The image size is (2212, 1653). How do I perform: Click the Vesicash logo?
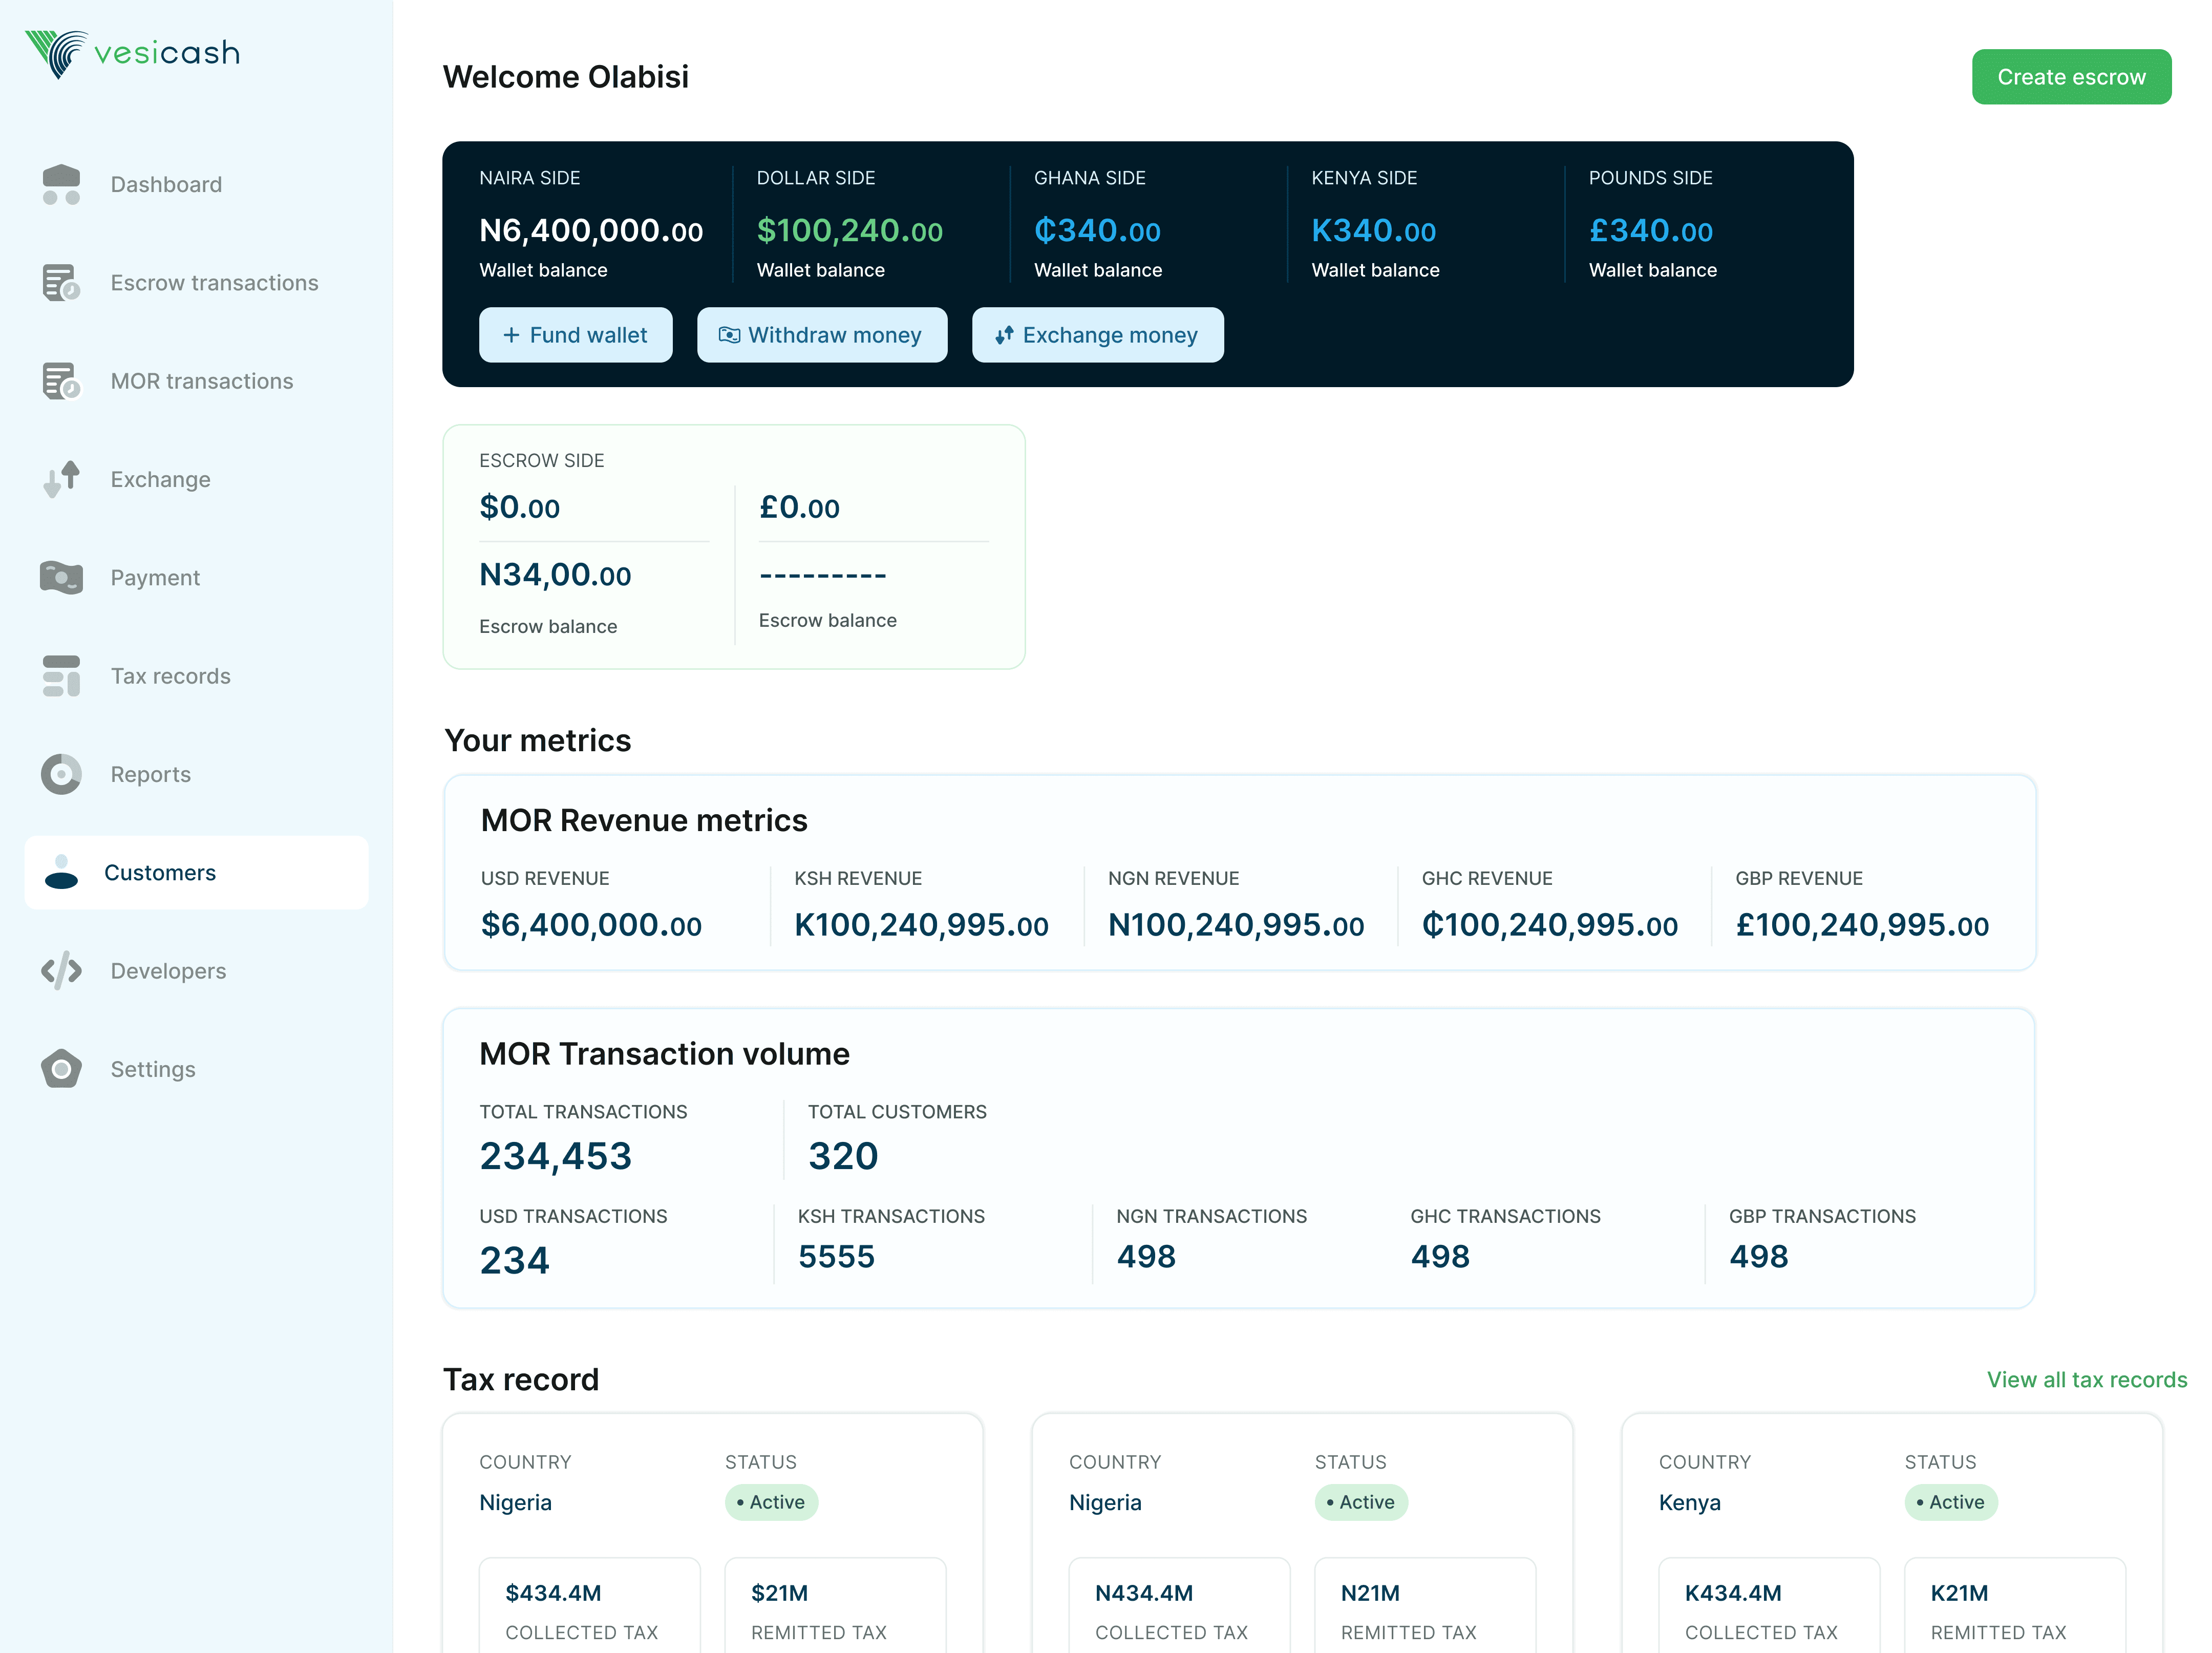132,53
